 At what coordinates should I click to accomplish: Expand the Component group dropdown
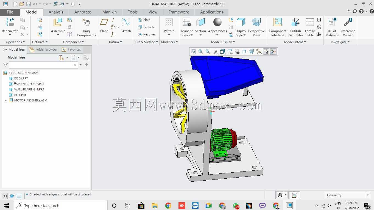point(73,42)
